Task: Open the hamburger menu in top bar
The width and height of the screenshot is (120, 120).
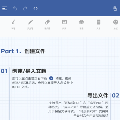Action: [5, 8]
